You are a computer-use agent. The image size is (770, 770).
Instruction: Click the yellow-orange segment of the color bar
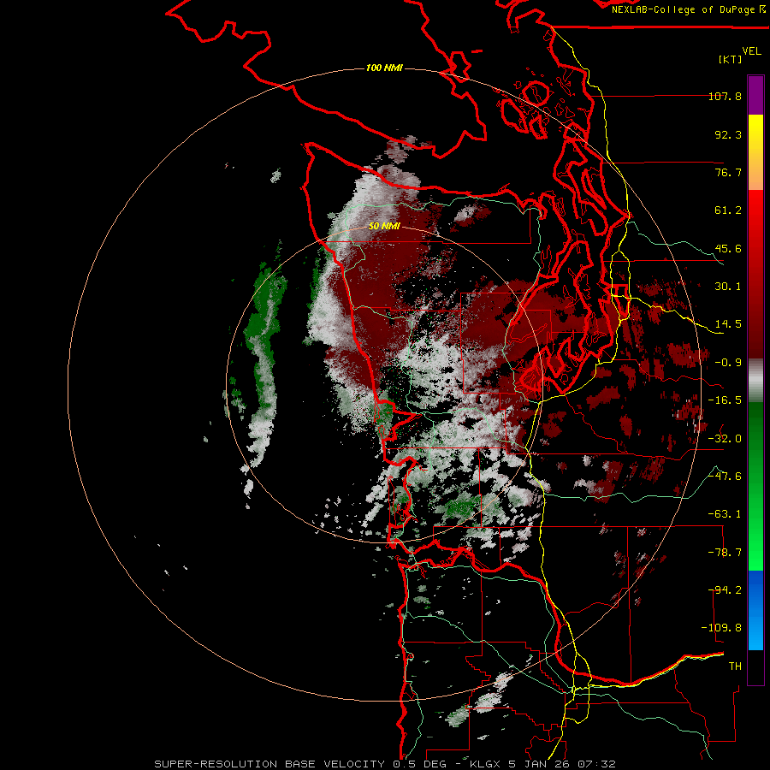(755, 152)
